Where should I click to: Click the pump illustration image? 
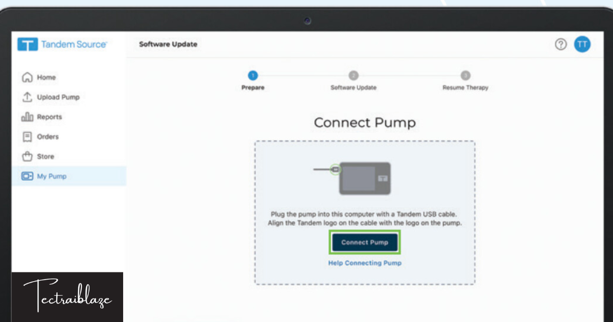tap(352, 178)
